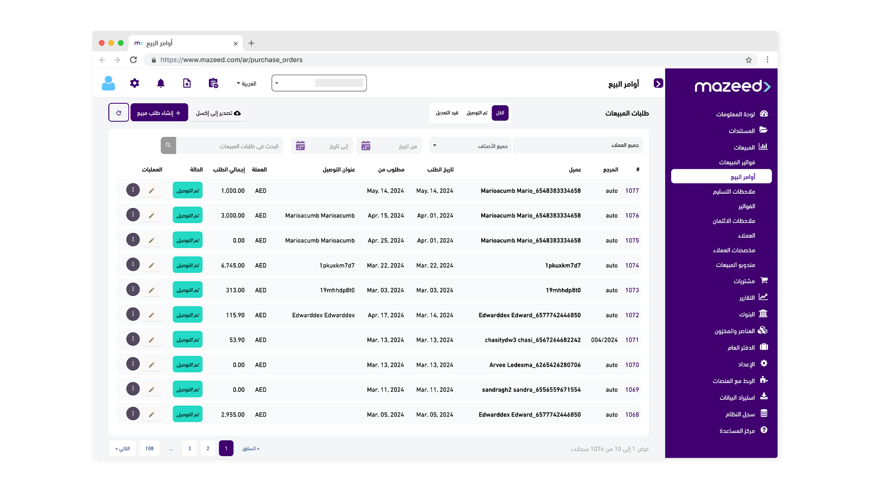Click the notifications bell icon
This screenshot has width=870, height=489.
pyautogui.click(x=160, y=83)
